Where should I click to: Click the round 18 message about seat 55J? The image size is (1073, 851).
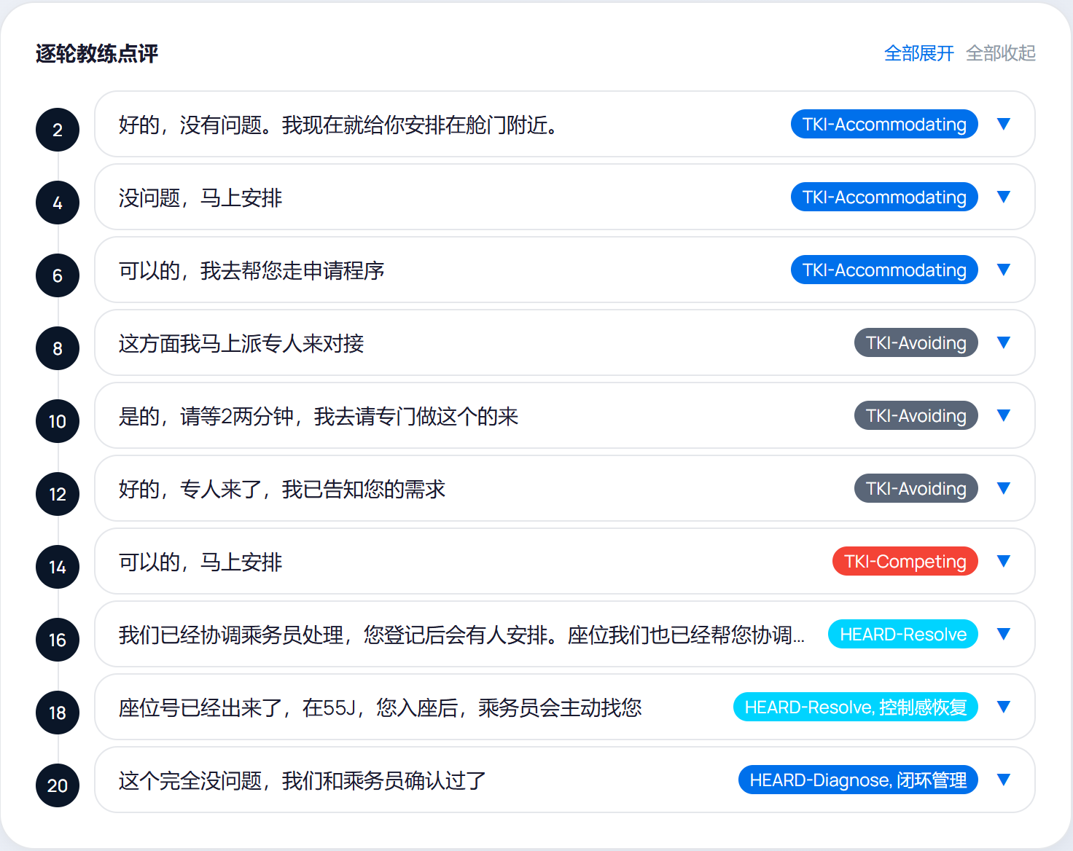379,707
